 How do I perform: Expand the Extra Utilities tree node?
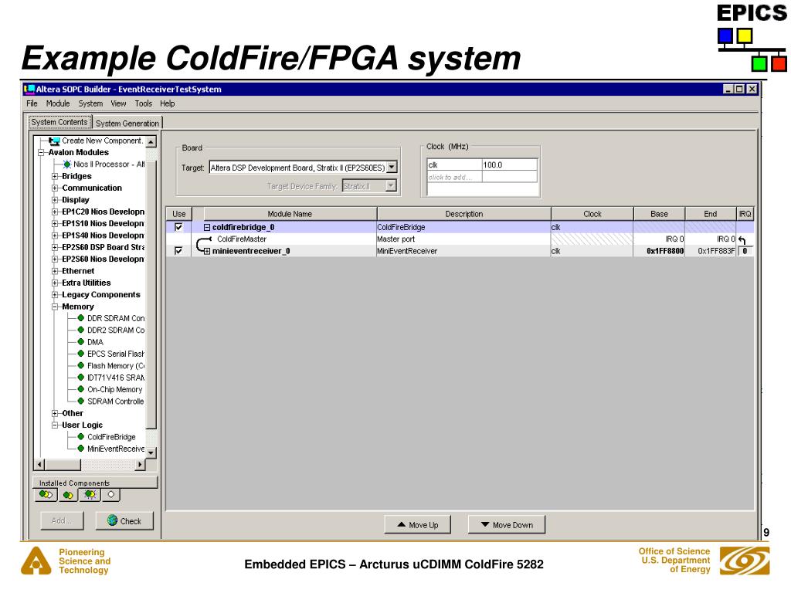click(x=55, y=283)
